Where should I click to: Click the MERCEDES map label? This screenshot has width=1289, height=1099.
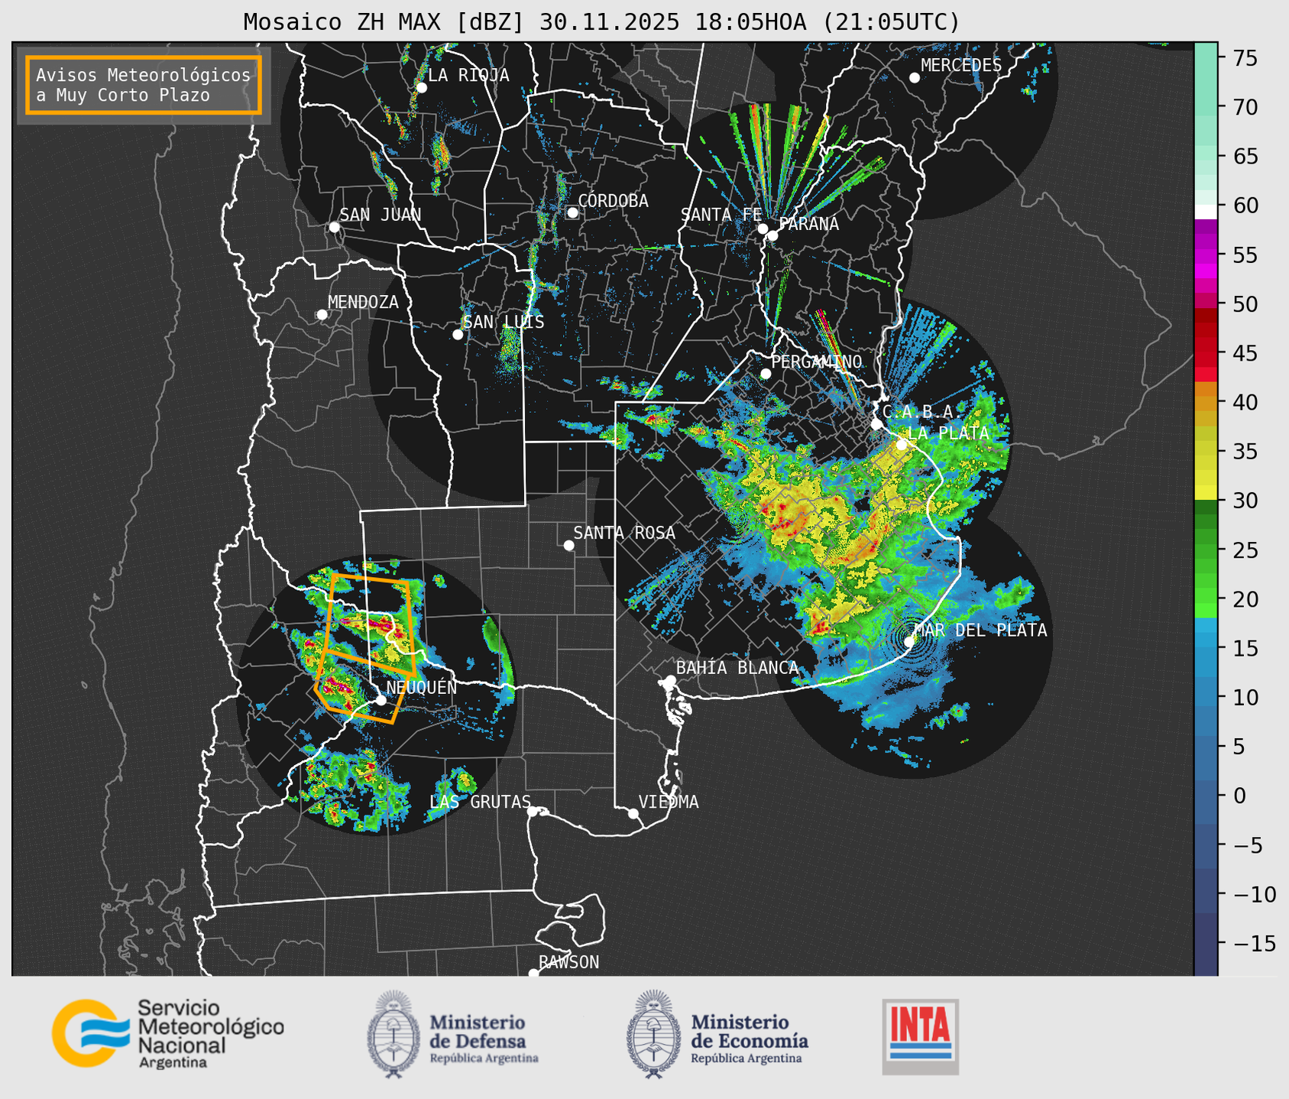point(961,66)
